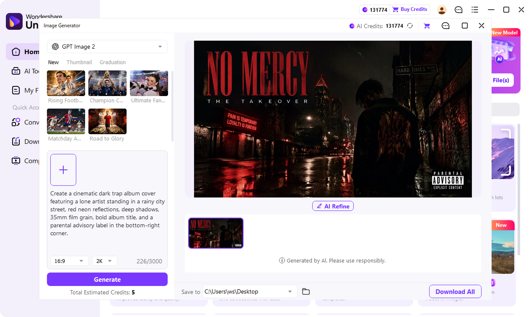Choose the Champion template thumbnail
The width and height of the screenshot is (531, 317).
(x=107, y=83)
